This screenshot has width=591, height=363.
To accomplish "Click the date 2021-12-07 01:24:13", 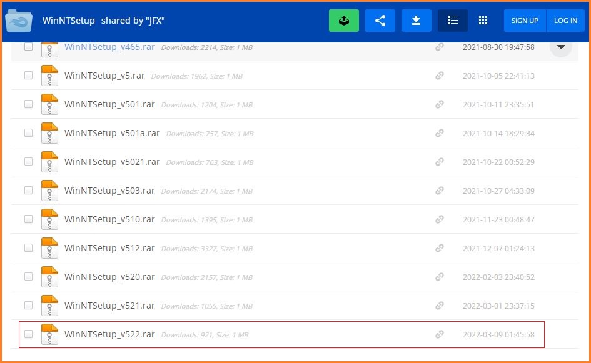I will (x=498, y=248).
